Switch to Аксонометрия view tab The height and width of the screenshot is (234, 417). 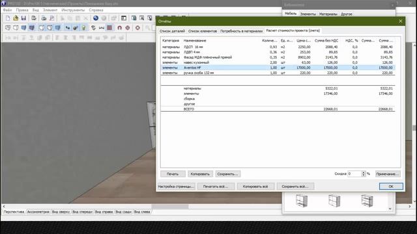pyautogui.click(x=38, y=212)
